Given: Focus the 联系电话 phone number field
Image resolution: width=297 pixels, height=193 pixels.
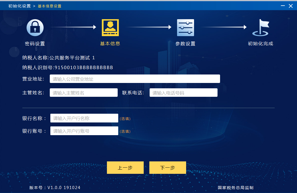Looking at the screenshot, I should click(184, 93).
